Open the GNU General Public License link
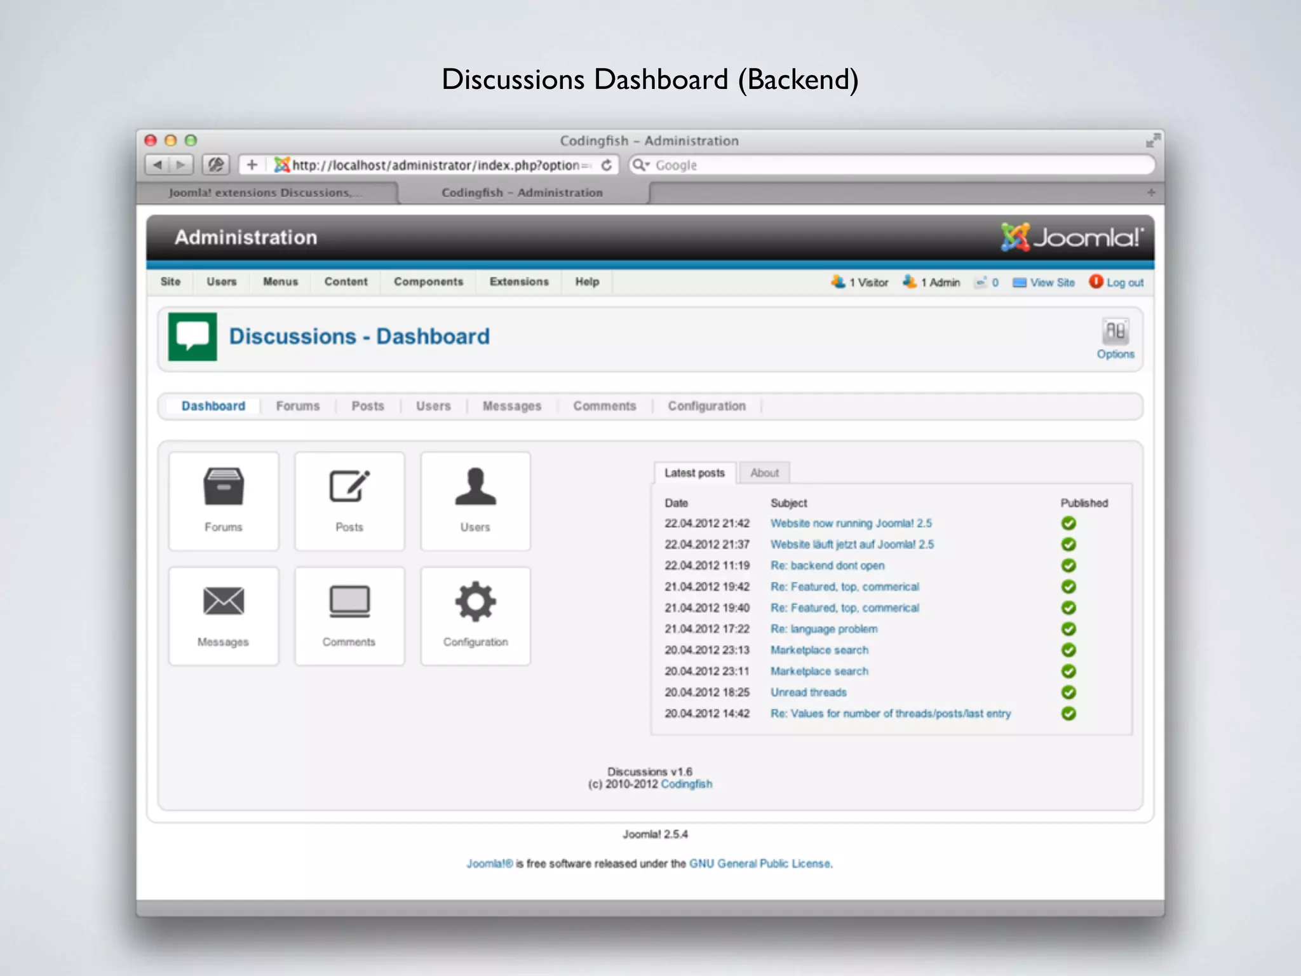Viewport: 1301px width, 976px height. (x=760, y=864)
